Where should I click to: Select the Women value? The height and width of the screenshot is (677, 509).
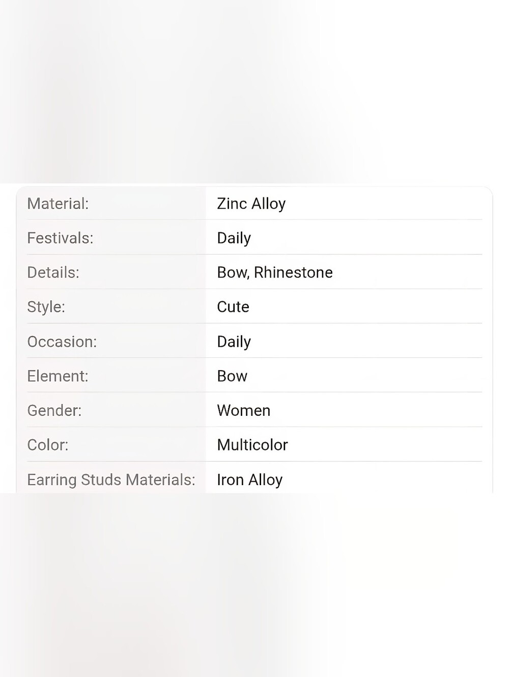pyautogui.click(x=244, y=410)
